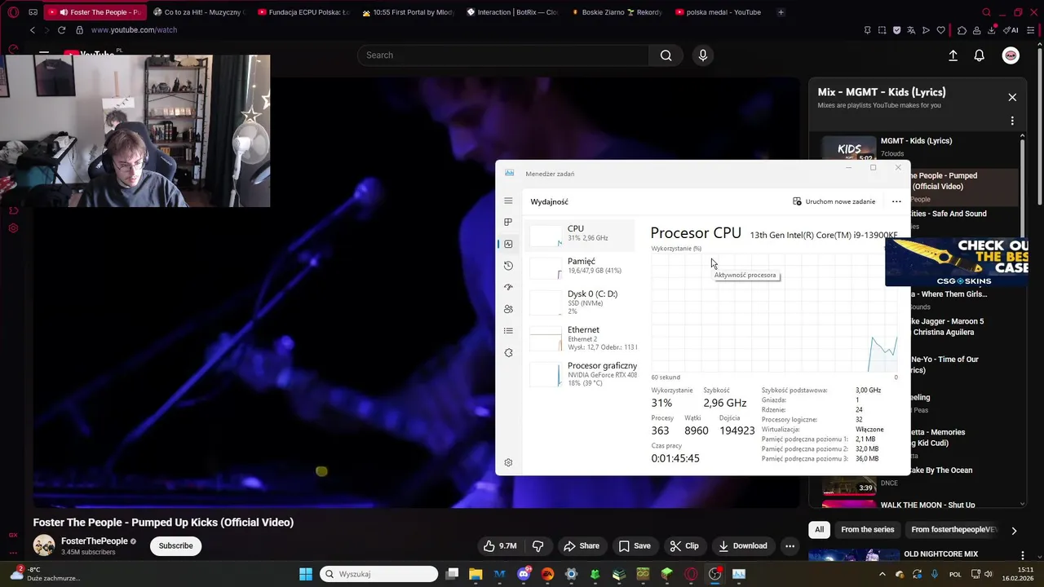Switch to Co to za Hit! tab
1044x587 pixels.
coord(199,12)
